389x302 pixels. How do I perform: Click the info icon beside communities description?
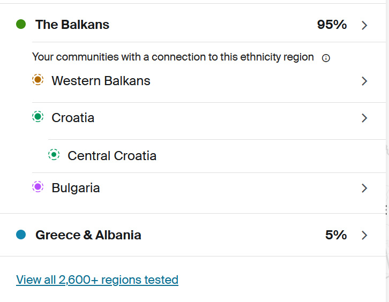326,58
